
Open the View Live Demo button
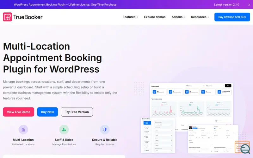pyautogui.click(x=19, y=112)
